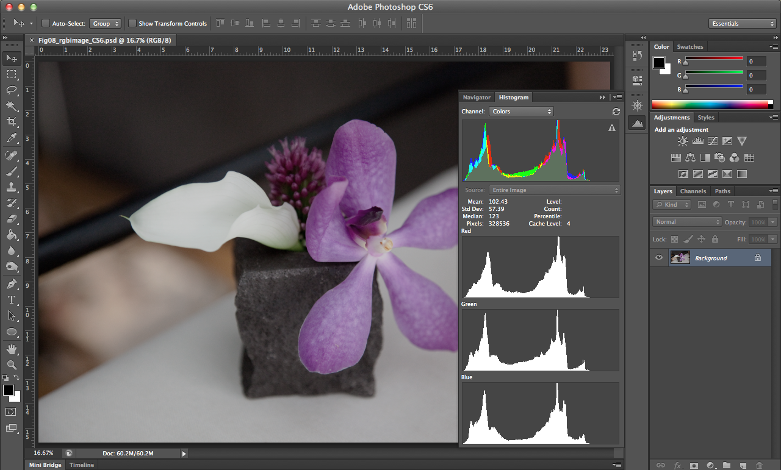
Task: Select the Hand tool
Action: [12, 349]
